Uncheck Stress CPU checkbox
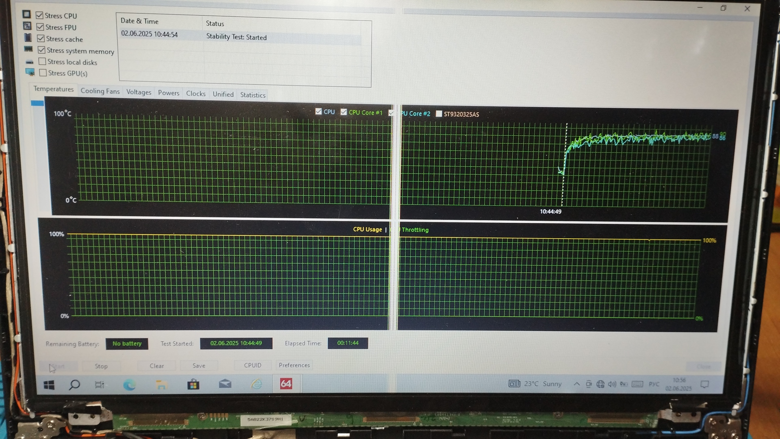The height and width of the screenshot is (439, 780). [x=39, y=15]
